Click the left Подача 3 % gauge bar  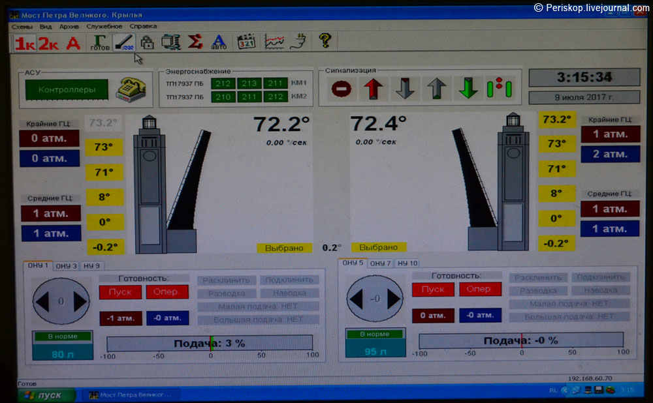[209, 343]
